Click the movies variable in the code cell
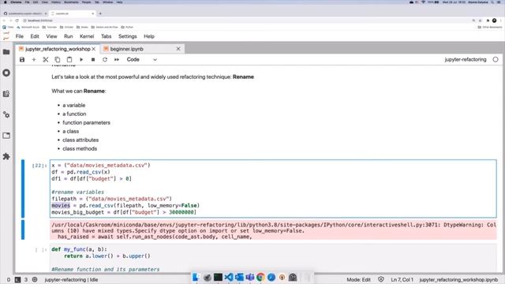The image size is (505, 284). tap(61, 205)
